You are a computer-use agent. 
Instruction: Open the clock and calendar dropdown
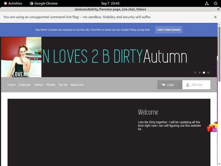(110, 3)
